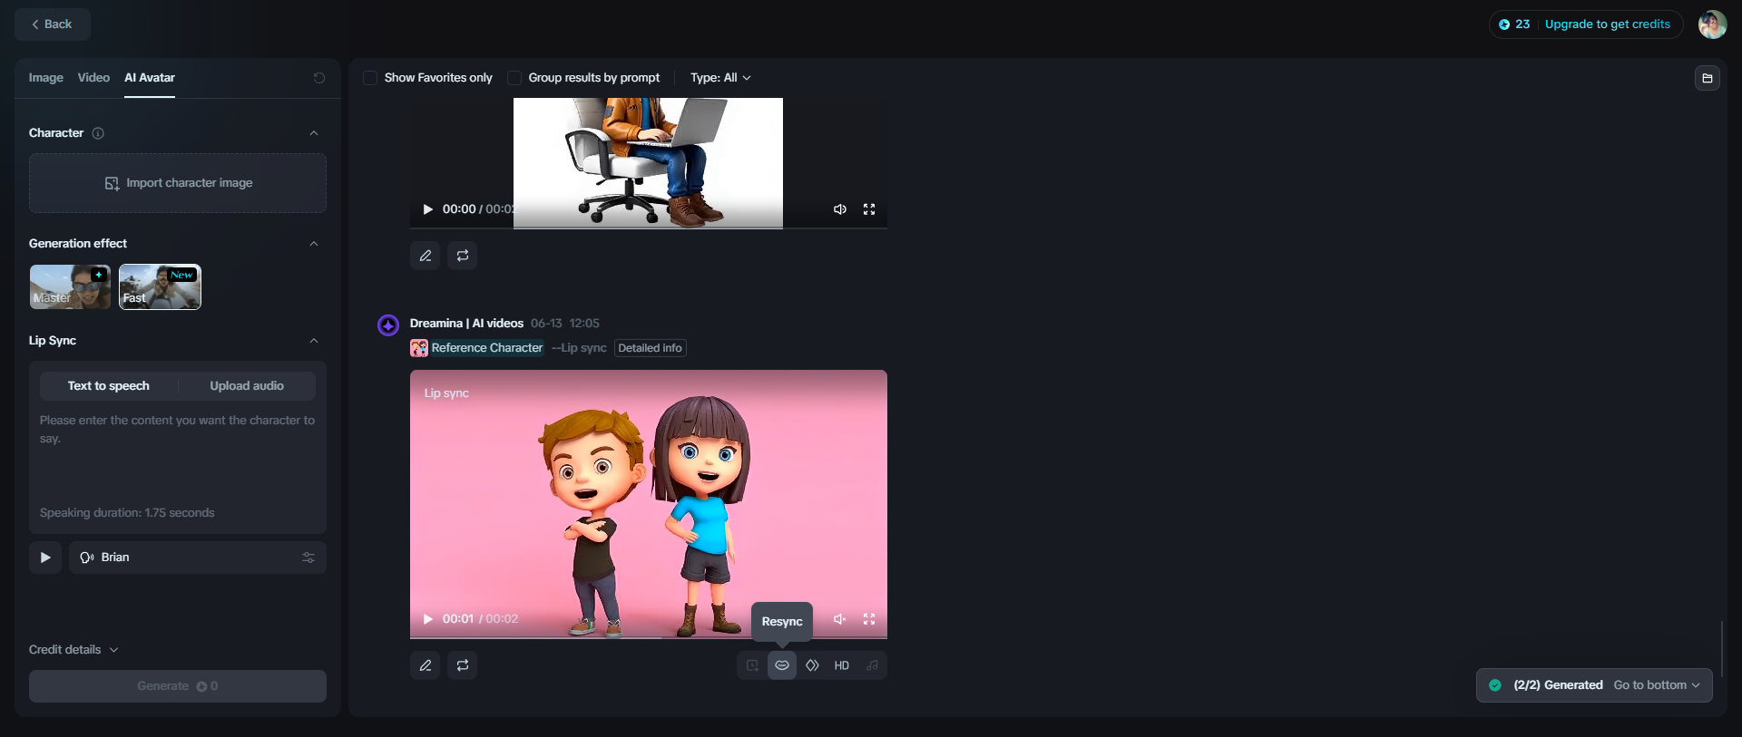Click the add music note icon
The height and width of the screenshot is (737, 1742).
(x=872, y=665)
